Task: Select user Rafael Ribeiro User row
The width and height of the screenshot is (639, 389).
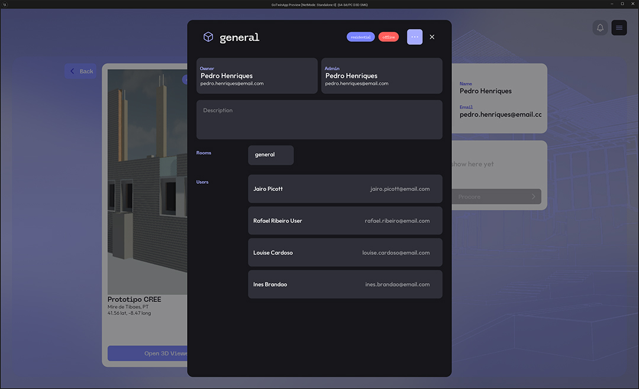Action: (345, 221)
